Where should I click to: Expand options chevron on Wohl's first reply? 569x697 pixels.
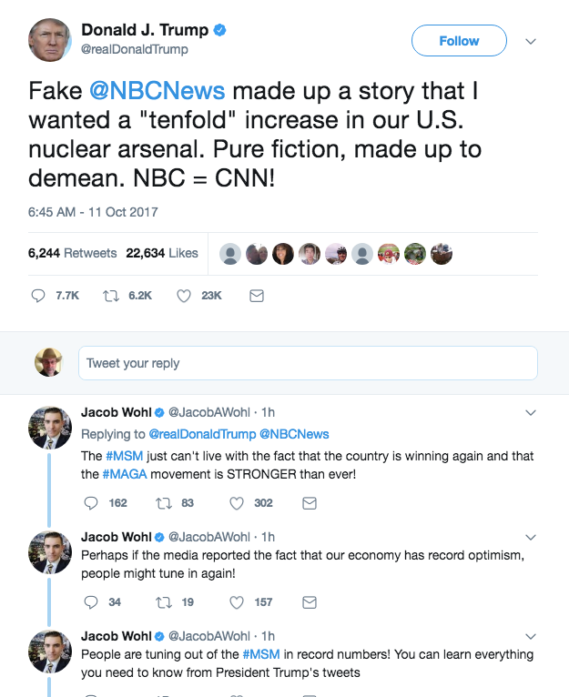coord(532,413)
